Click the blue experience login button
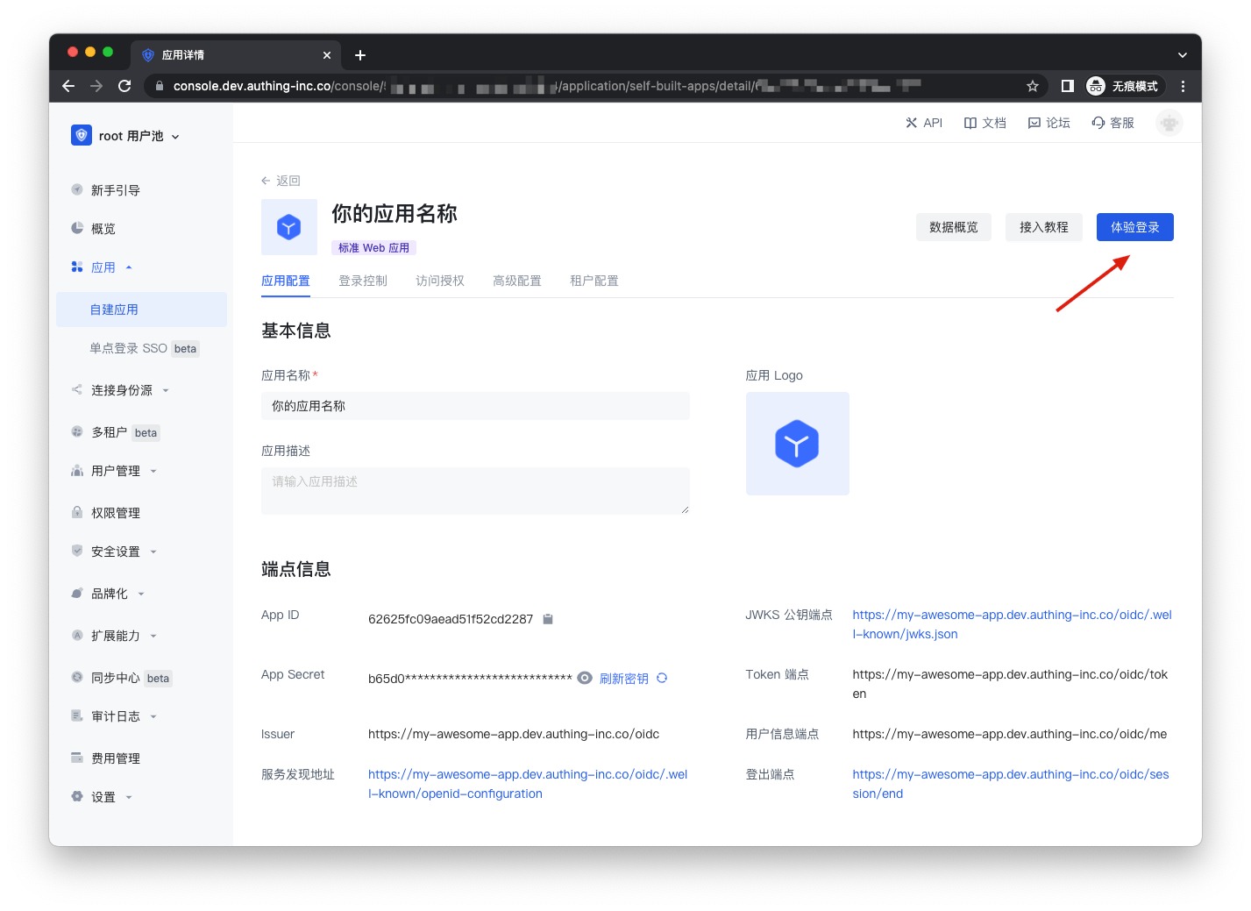 pos(1134,227)
